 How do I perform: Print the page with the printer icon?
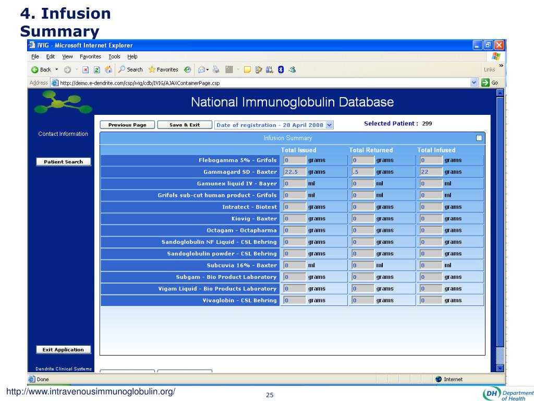[216, 69]
